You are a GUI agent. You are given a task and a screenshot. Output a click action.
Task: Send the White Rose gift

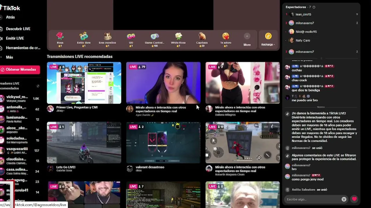pyautogui.click(x=178, y=40)
